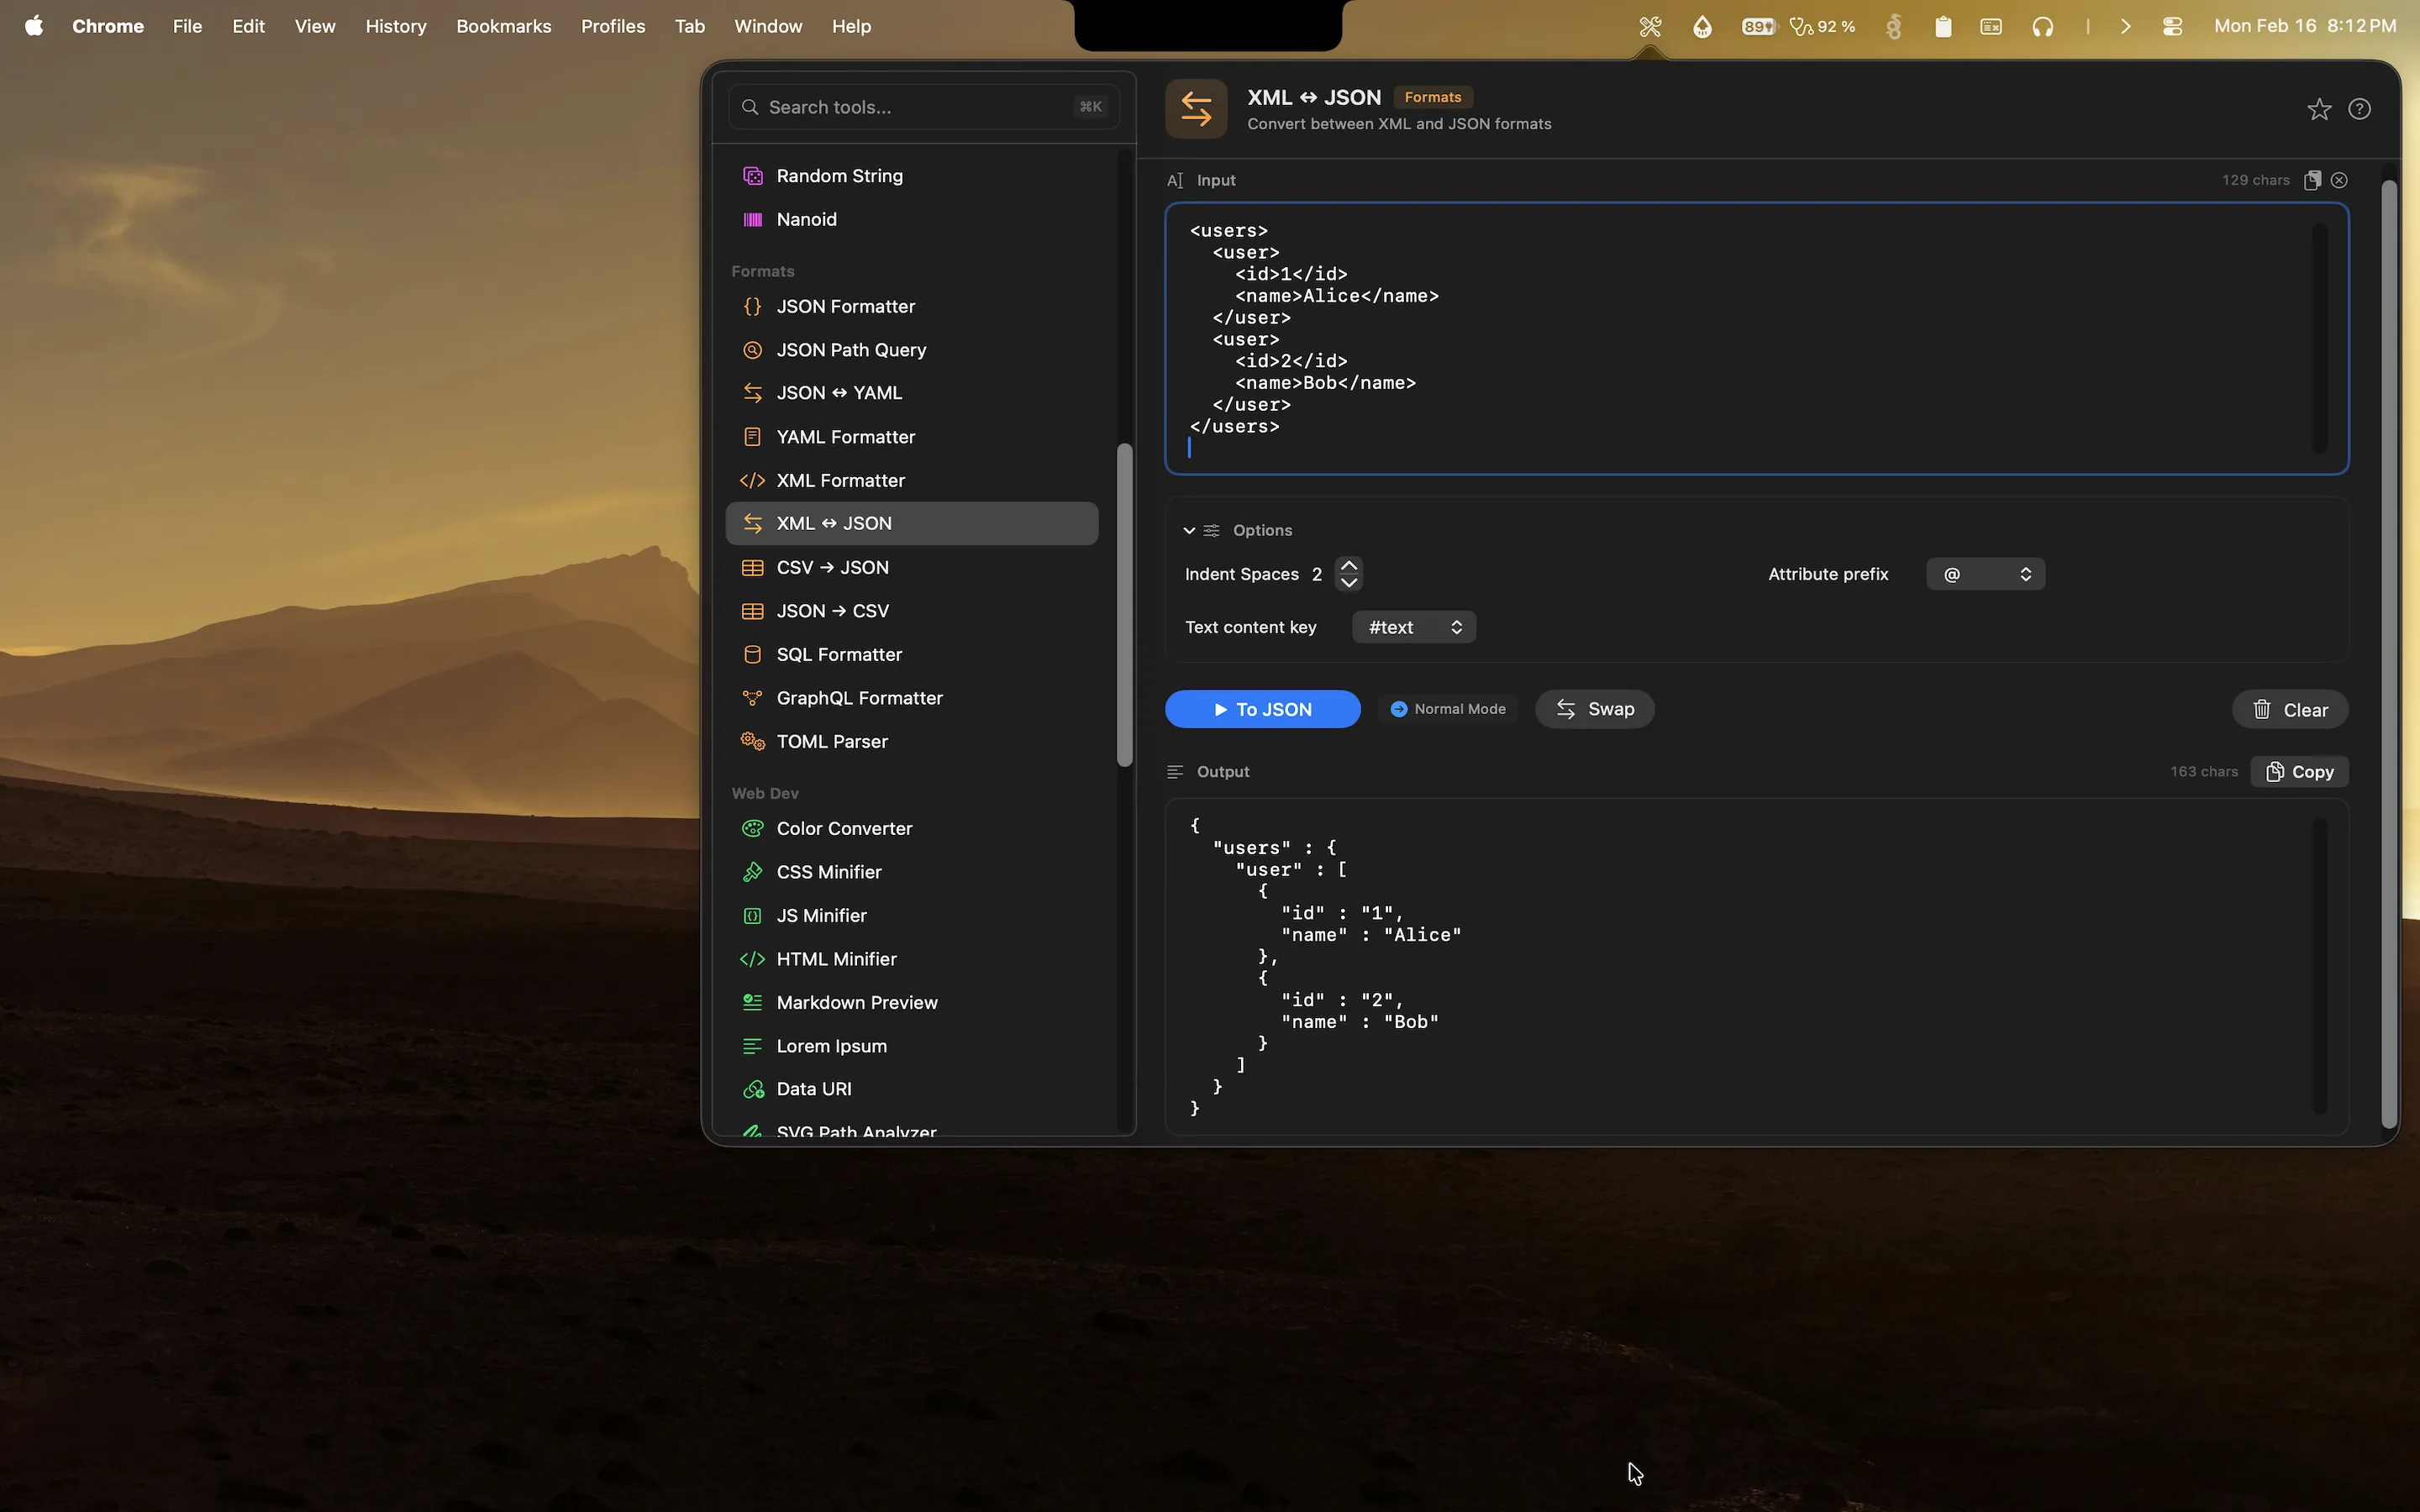Viewport: 2420px width, 1512px height.
Task: Open help via the question mark icon
Action: click(2360, 109)
